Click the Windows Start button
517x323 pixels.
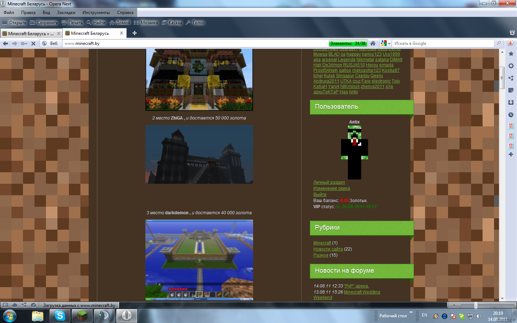coord(10,316)
